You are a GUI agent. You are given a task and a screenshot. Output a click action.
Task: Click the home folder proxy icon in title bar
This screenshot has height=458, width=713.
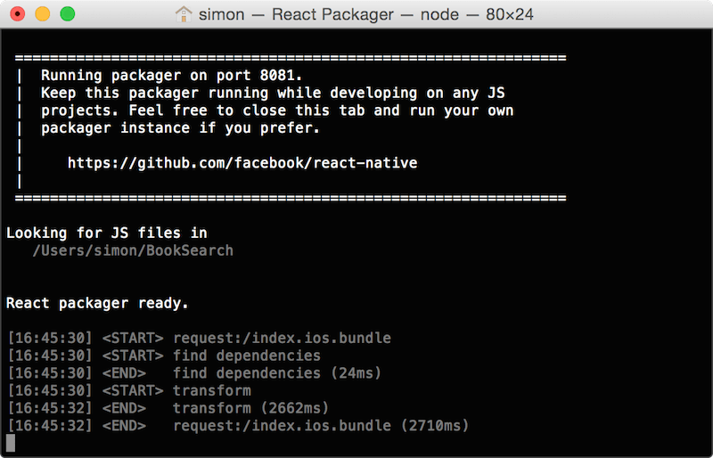click(x=184, y=13)
